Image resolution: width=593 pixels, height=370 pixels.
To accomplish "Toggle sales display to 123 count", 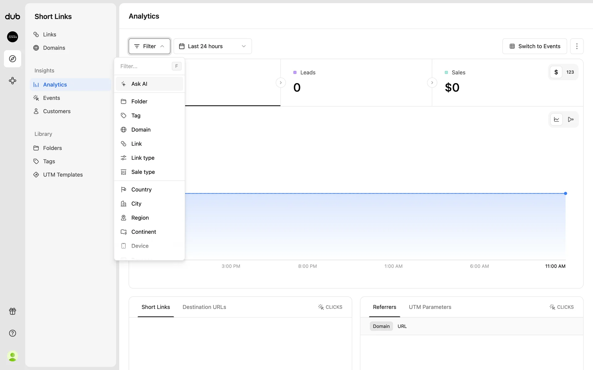I will pyautogui.click(x=570, y=72).
